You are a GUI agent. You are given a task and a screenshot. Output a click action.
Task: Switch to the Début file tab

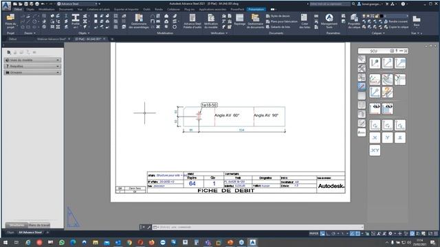(x=12, y=39)
